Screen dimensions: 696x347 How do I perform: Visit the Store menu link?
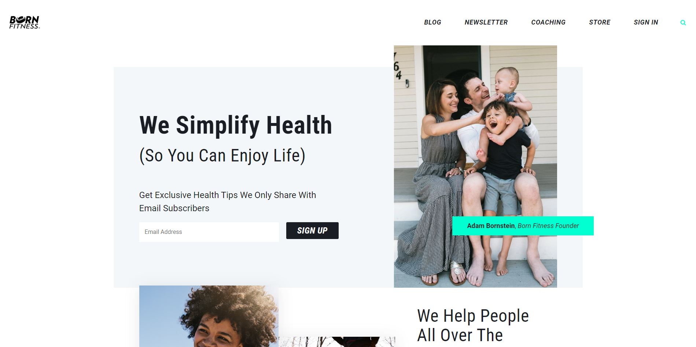pyautogui.click(x=600, y=22)
